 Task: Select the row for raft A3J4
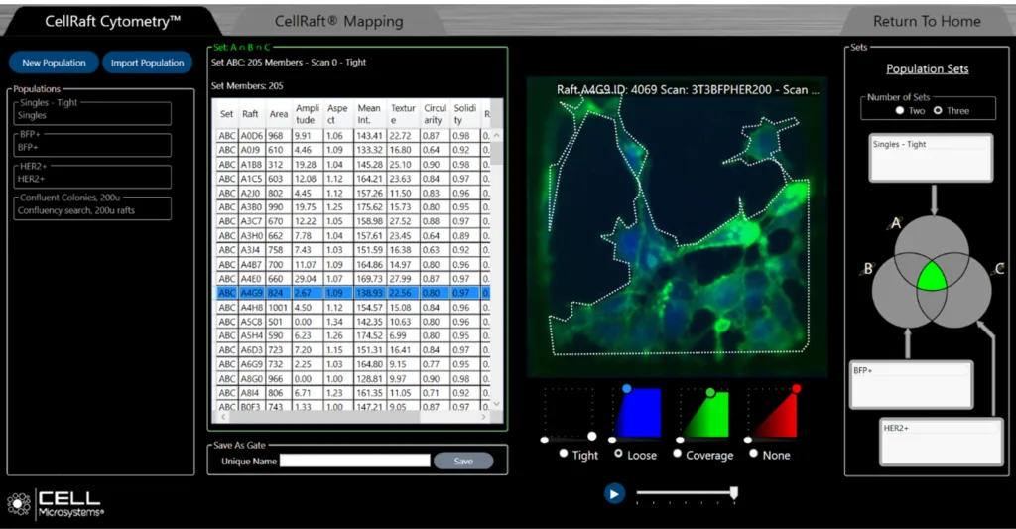click(352, 249)
